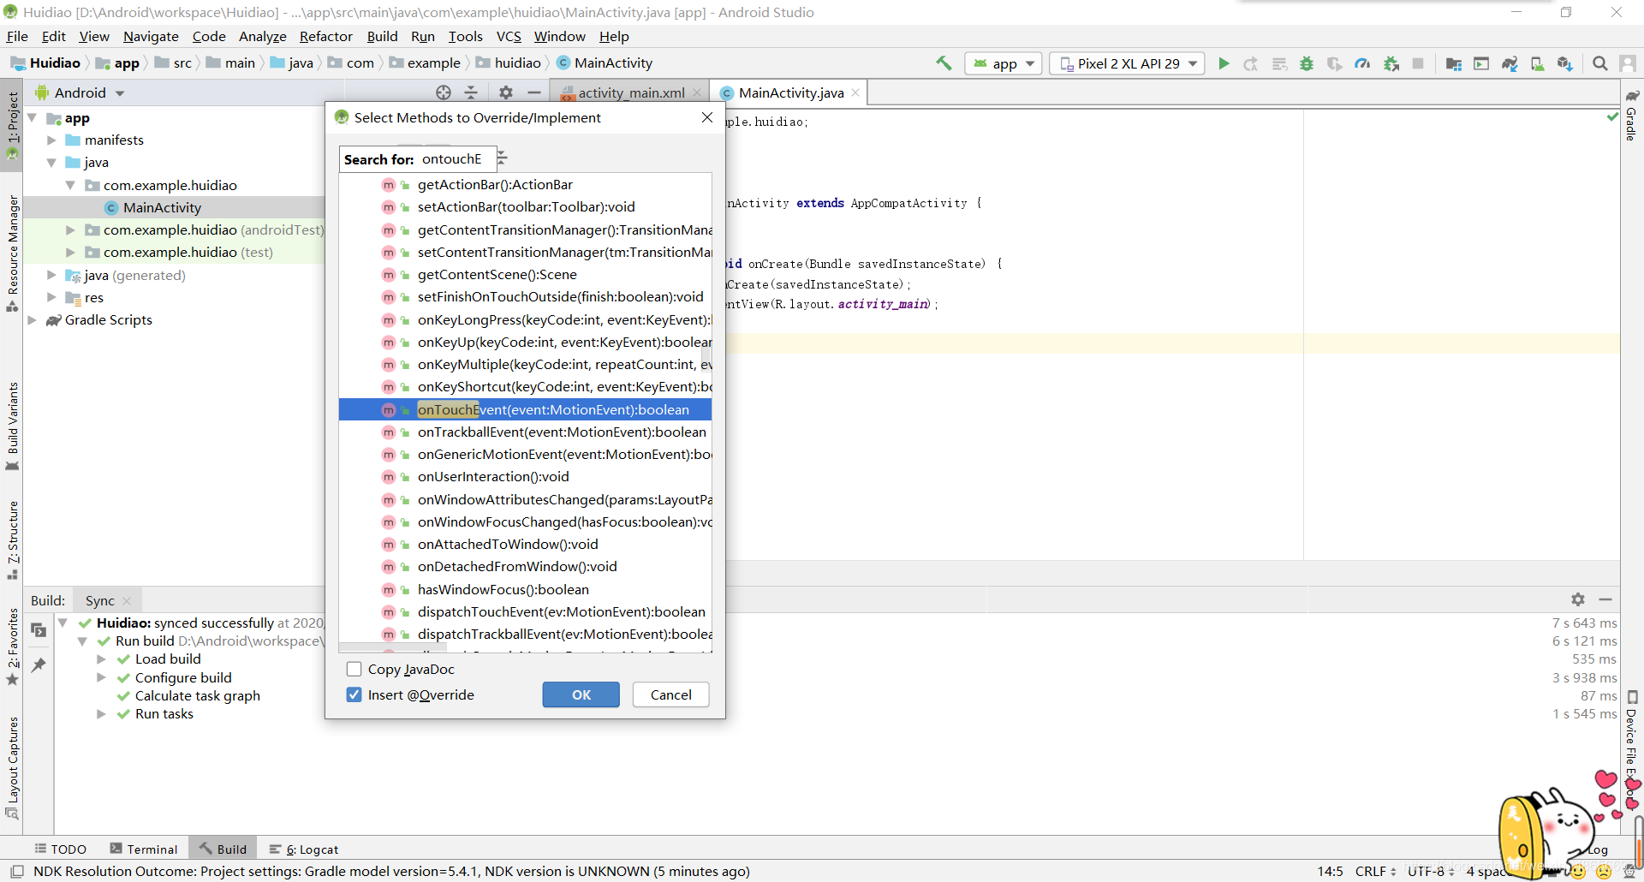Switch to MainActivity.java editor tab
The width and height of the screenshot is (1644, 882).
coord(791,92)
